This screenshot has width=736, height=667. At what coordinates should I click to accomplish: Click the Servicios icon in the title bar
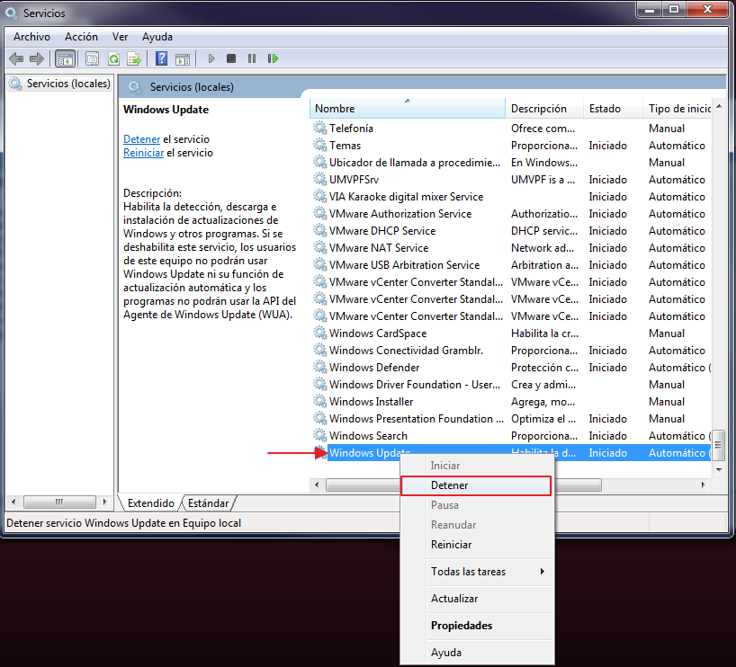click(12, 13)
